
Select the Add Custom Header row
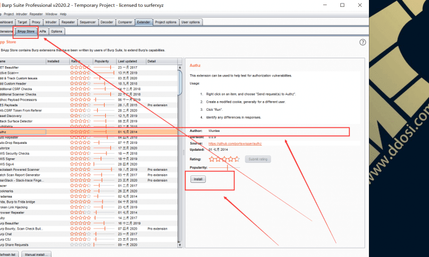pyautogui.click(x=89, y=83)
